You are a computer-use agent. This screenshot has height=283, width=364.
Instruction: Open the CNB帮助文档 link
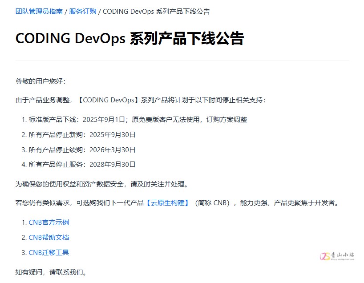(x=49, y=237)
